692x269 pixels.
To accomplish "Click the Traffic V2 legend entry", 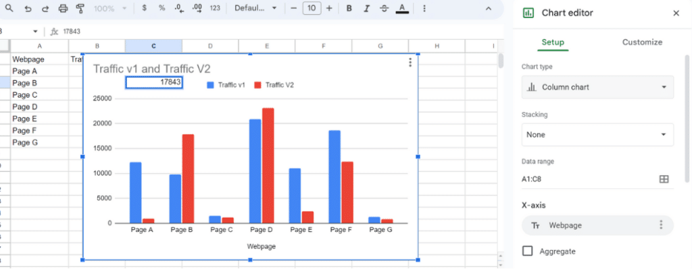I will click(x=274, y=86).
